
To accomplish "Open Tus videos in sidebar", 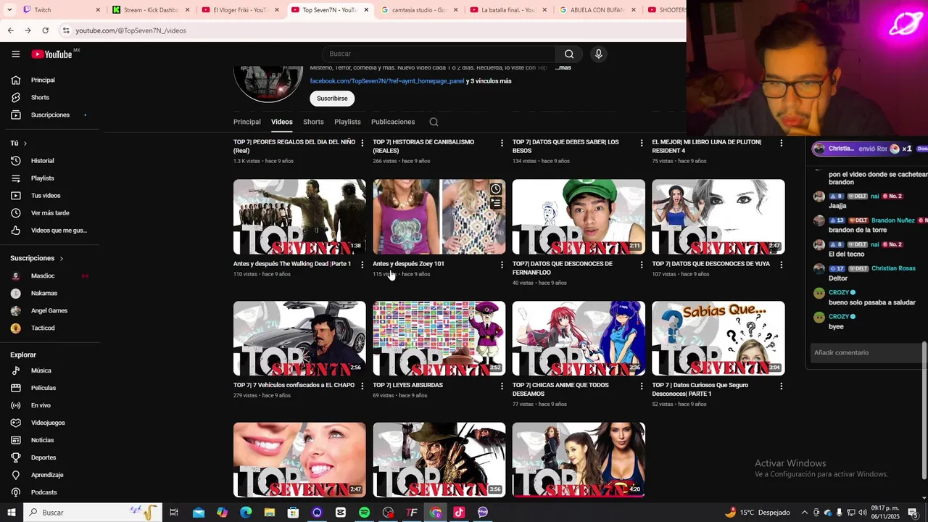I will pyautogui.click(x=46, y=196).
